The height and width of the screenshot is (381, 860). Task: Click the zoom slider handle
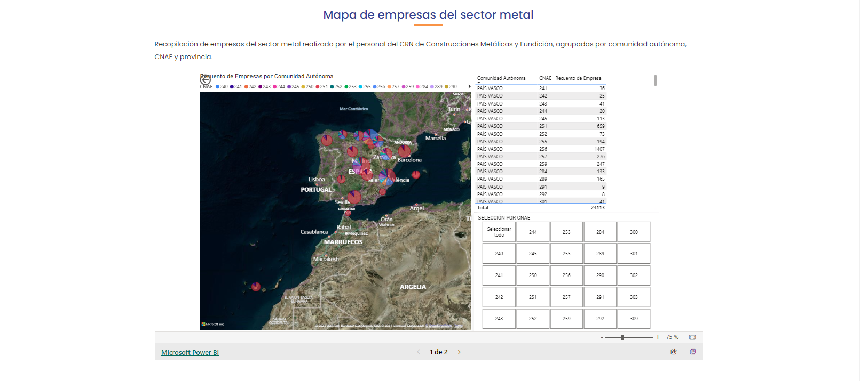(622, 337)
